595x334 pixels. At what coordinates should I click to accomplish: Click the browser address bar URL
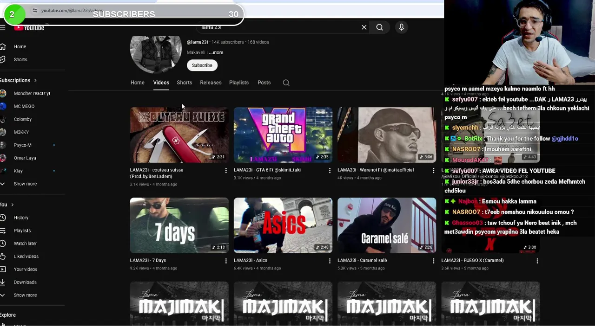coord(72,10)
